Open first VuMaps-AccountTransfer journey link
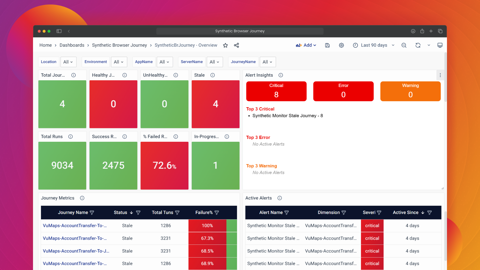This screenshot has width=480, height=270. [75, 225]
